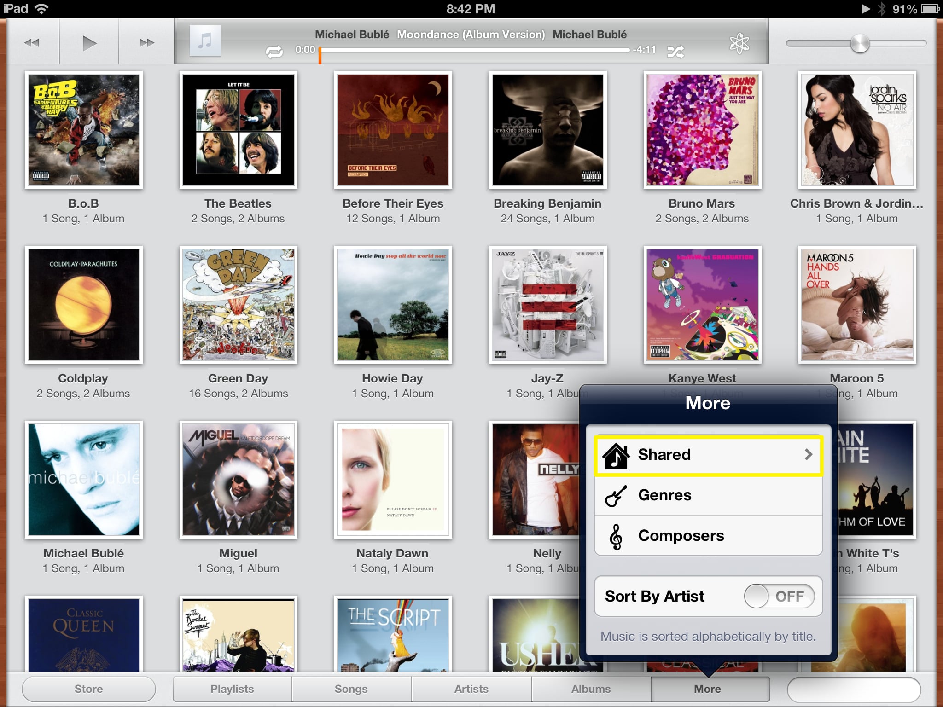The height and width of the screenshot is (707, 943).
Task: Toggle the repeat icon
Action: 274,52
